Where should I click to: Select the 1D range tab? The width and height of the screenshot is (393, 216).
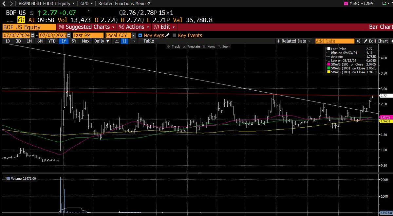[x=8, y=41]
